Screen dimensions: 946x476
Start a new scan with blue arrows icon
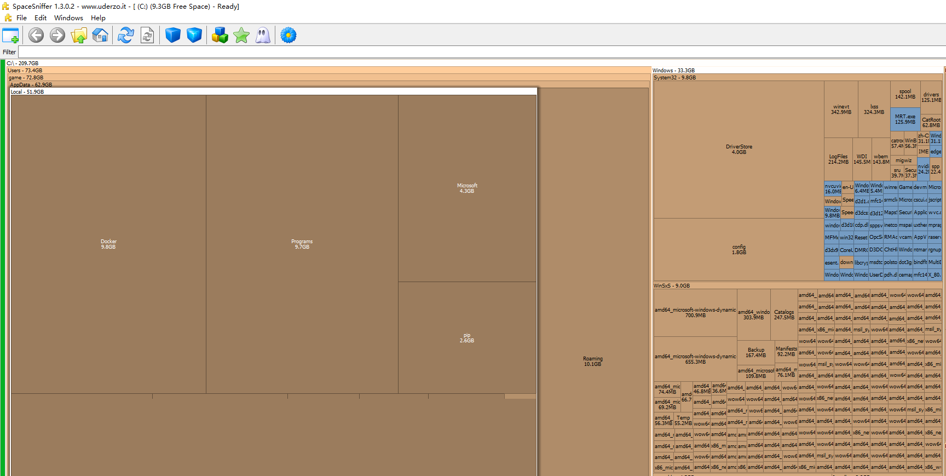point(126,36)
